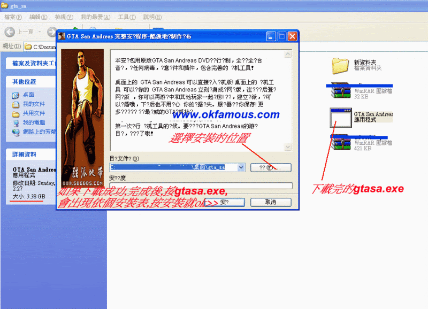Click the CJ artwork in the installer

tap(82, 118)
